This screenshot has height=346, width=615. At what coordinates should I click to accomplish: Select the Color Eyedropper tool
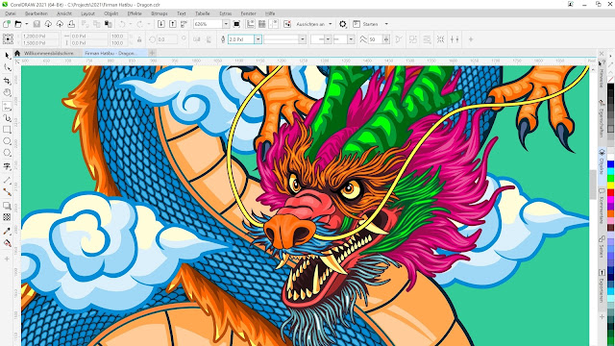7,231
